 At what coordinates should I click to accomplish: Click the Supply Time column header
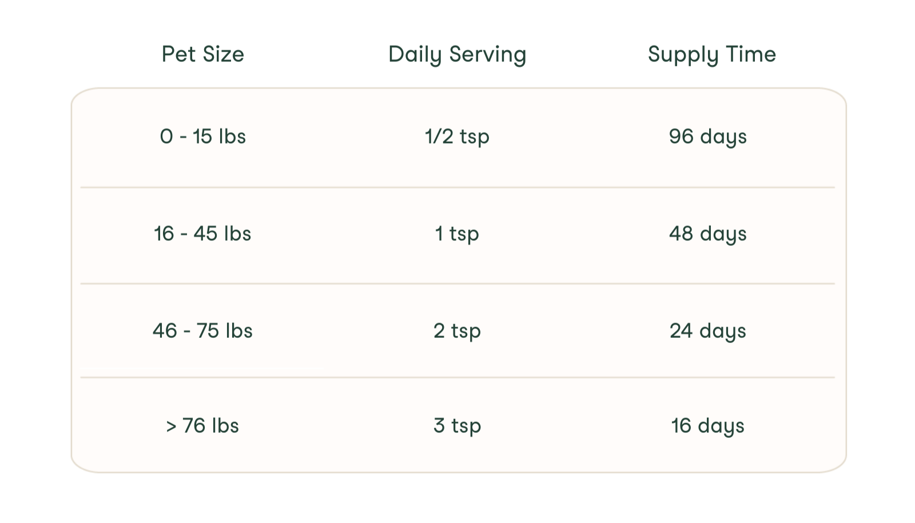[x=711, y=54]
